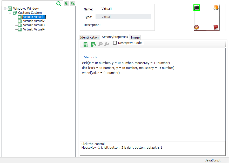The image size is (229, 163).
Task: Collapse the Window: Window tree node
Action: (5, 9)
